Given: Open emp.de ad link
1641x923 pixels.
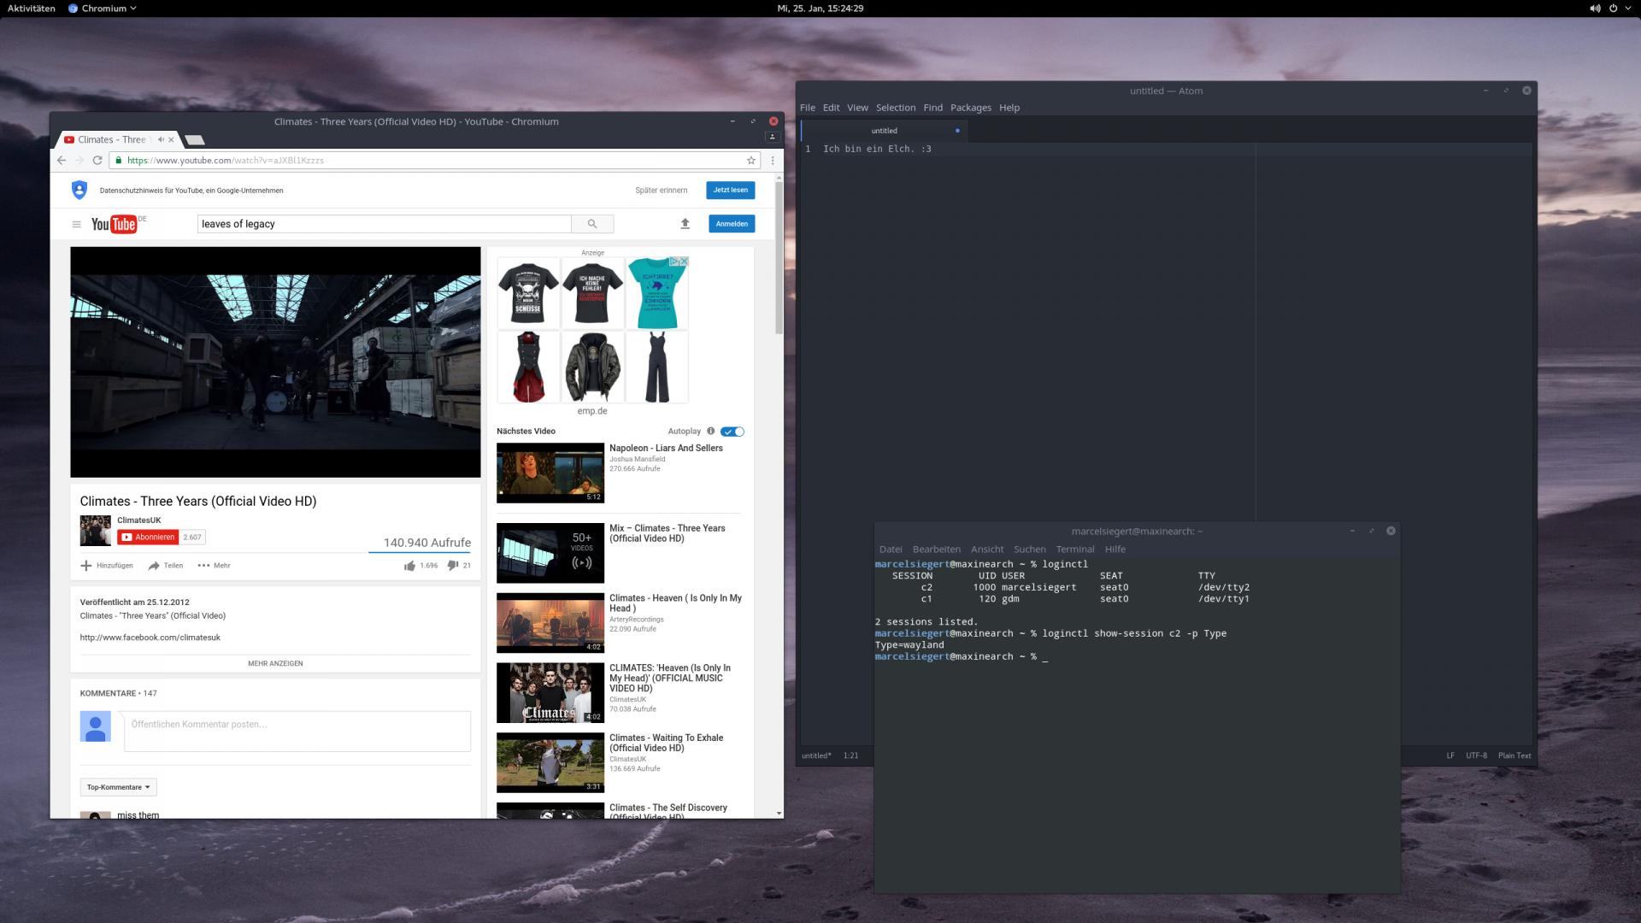Looking at the screenshot, I should pyautogui.click(x=591, y=411).
